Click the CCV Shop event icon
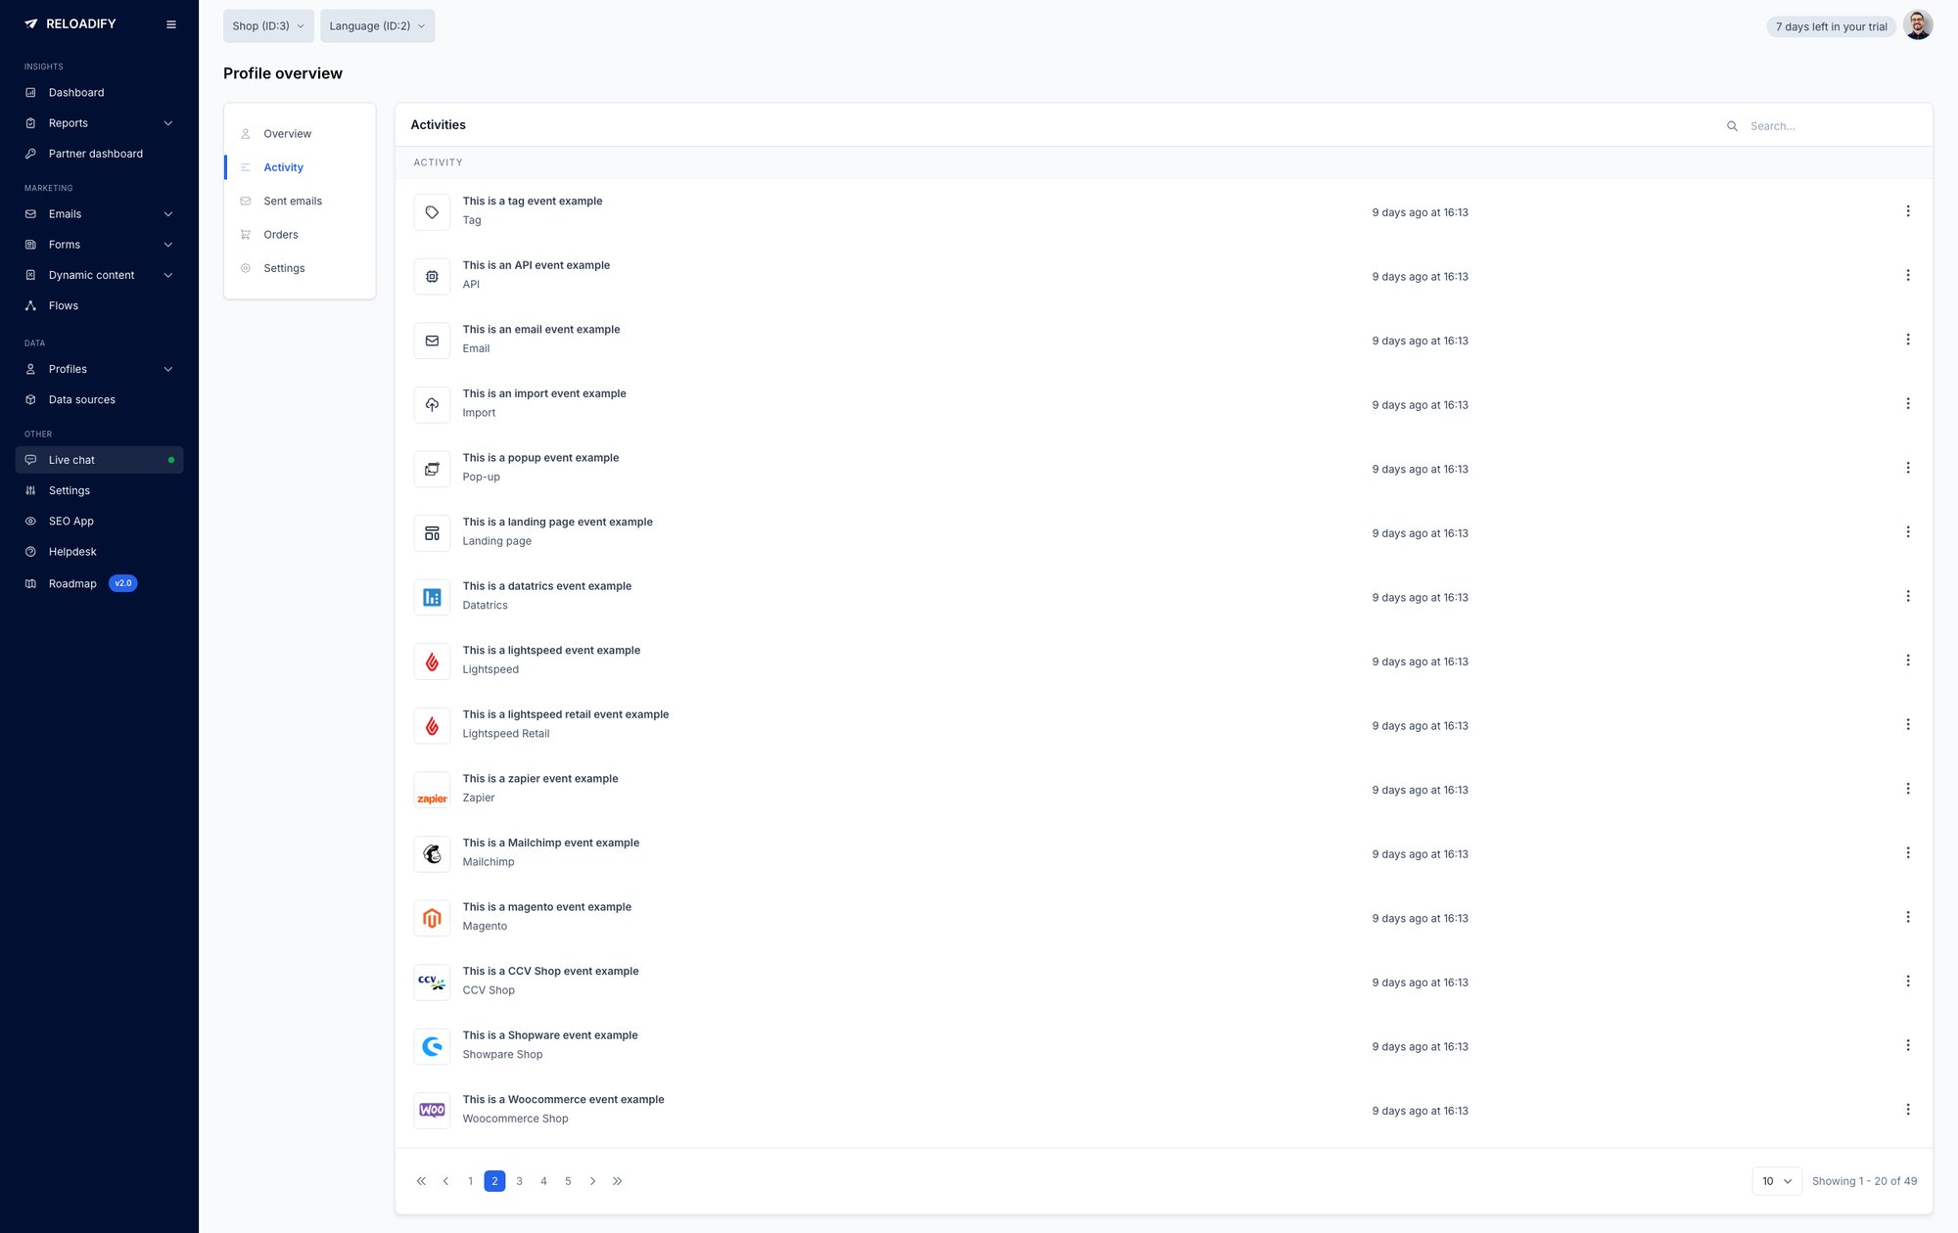The width and height of the screenshot is (1958, 1233). (431, 982)
